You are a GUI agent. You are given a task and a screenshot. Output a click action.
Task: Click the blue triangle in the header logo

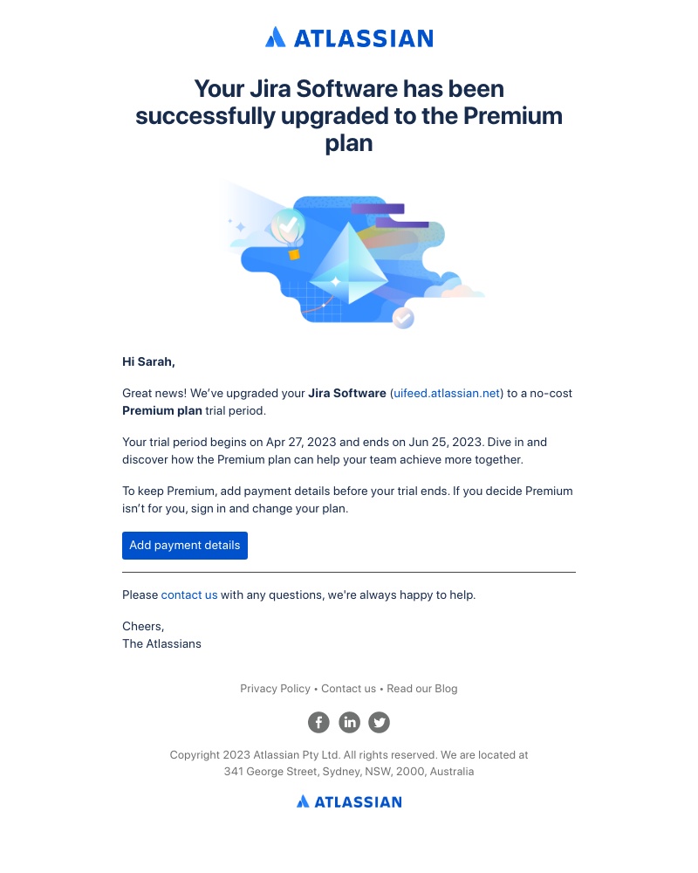click(x=275, y=38)
